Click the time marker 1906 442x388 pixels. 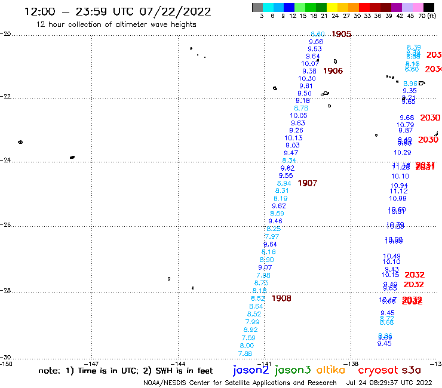[x=333, y=71]
